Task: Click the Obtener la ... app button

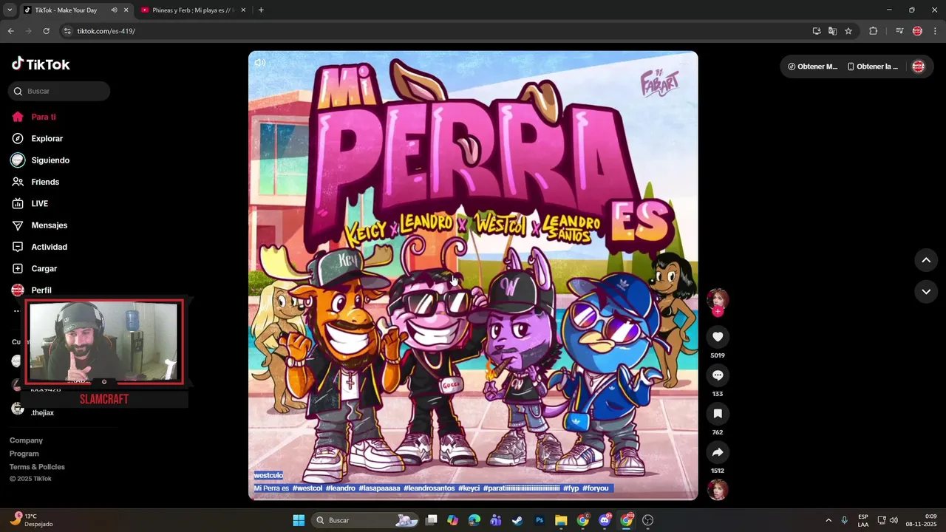Action: [873, 66]
